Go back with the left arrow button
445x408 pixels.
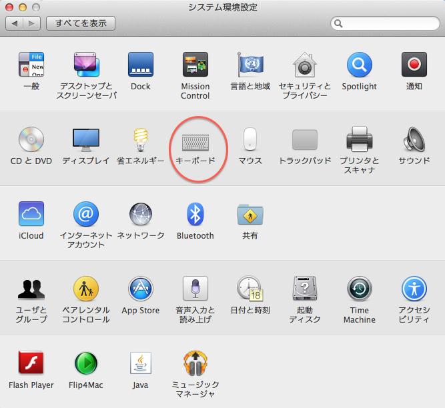[x=14, y=23]
